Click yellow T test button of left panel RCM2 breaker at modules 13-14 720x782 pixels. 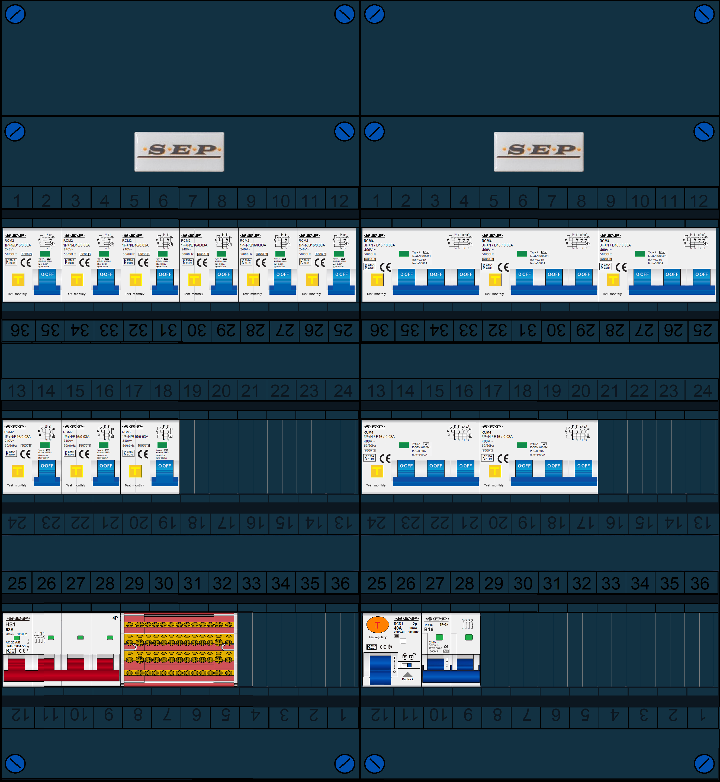pyautogui.click(x=18, y=471)
